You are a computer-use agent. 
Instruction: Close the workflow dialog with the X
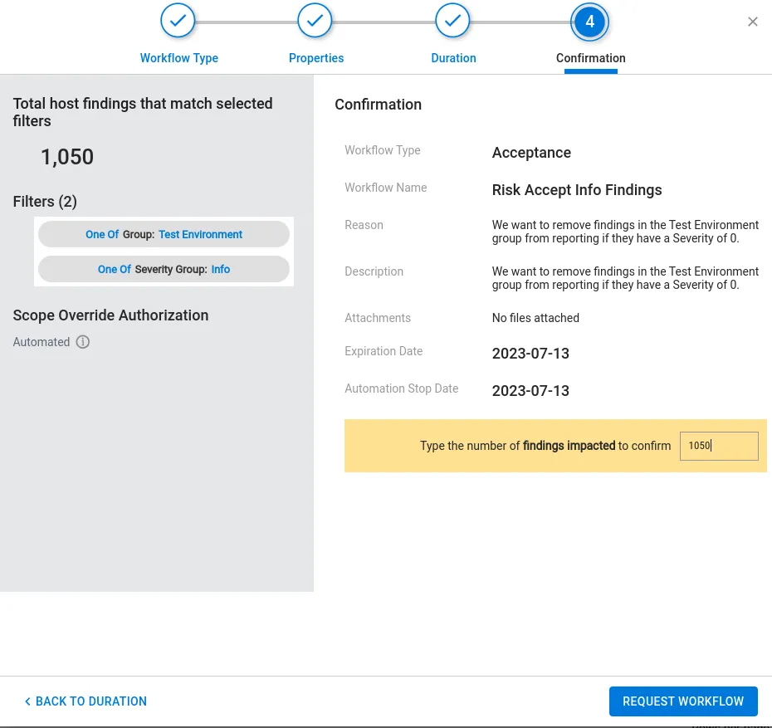[x=753, y=22]
